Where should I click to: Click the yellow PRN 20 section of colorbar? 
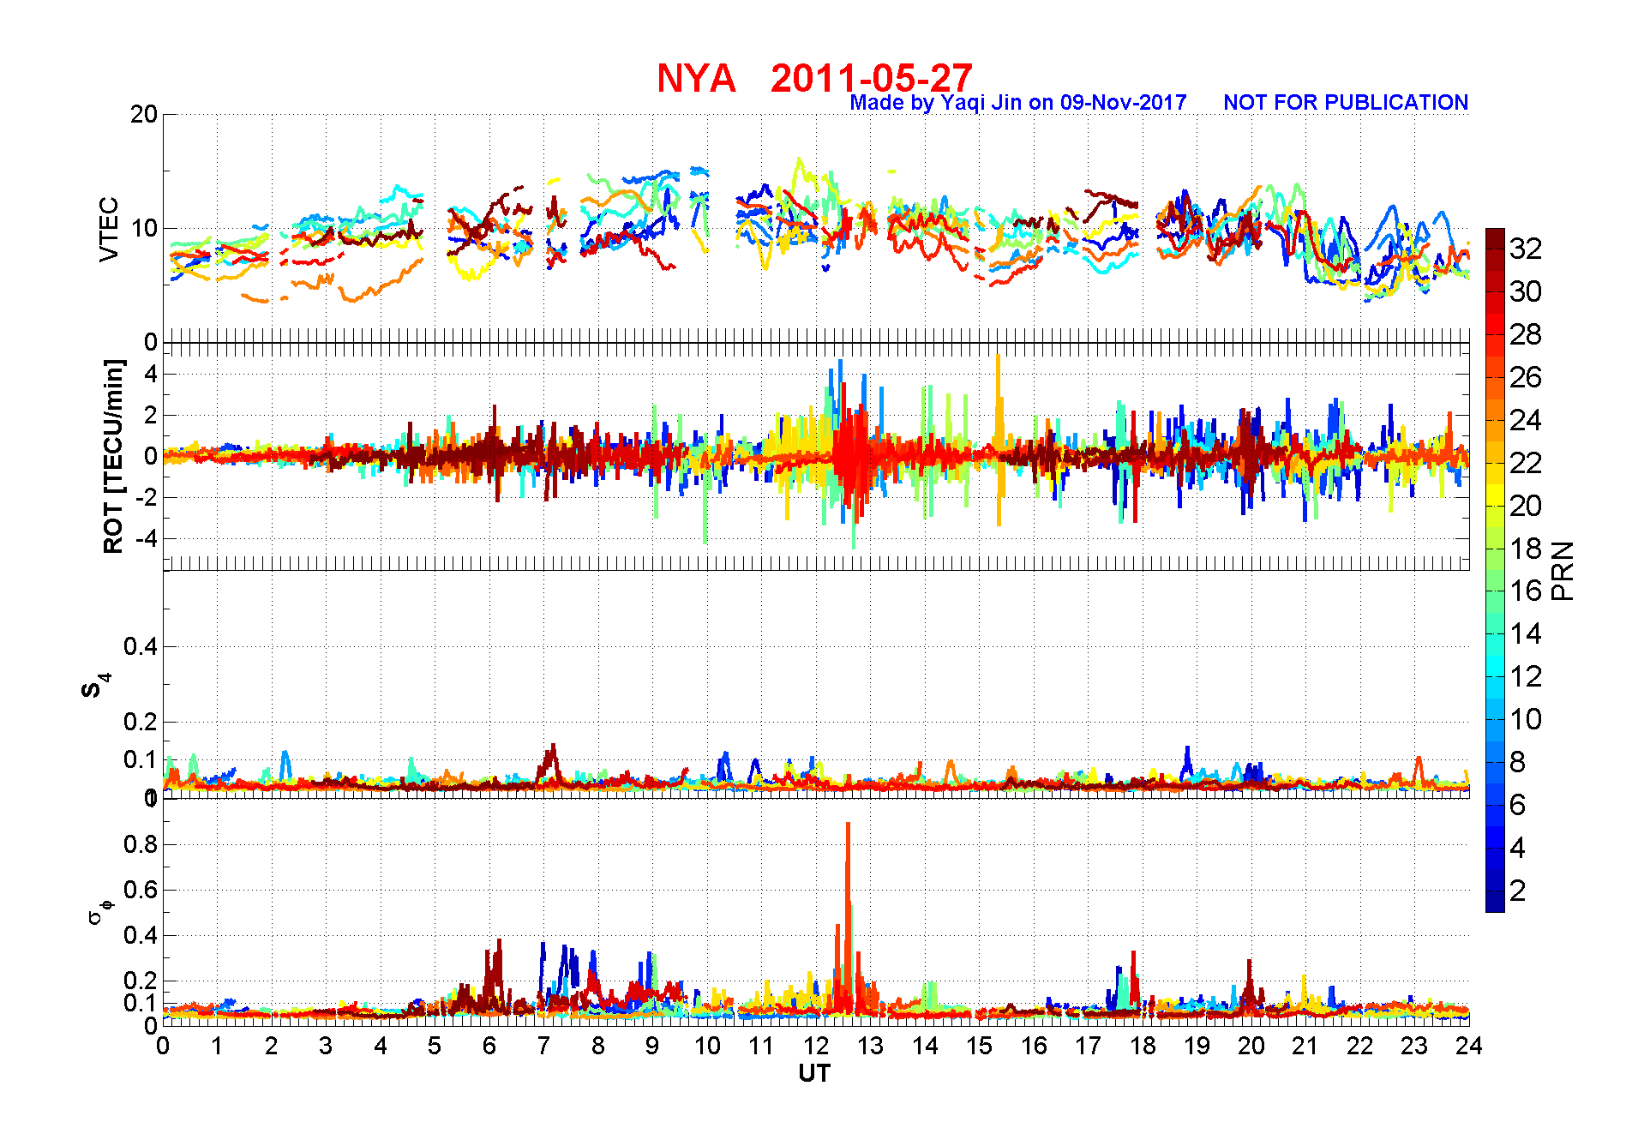(x=1495, y=495)
